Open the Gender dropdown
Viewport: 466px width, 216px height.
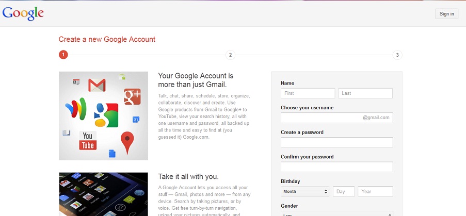336,213
